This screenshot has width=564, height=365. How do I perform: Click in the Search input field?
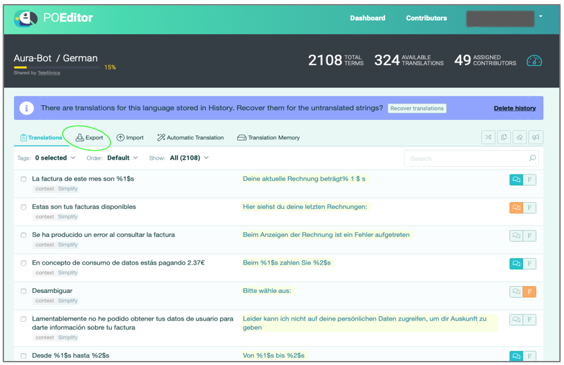coord(471,158)
